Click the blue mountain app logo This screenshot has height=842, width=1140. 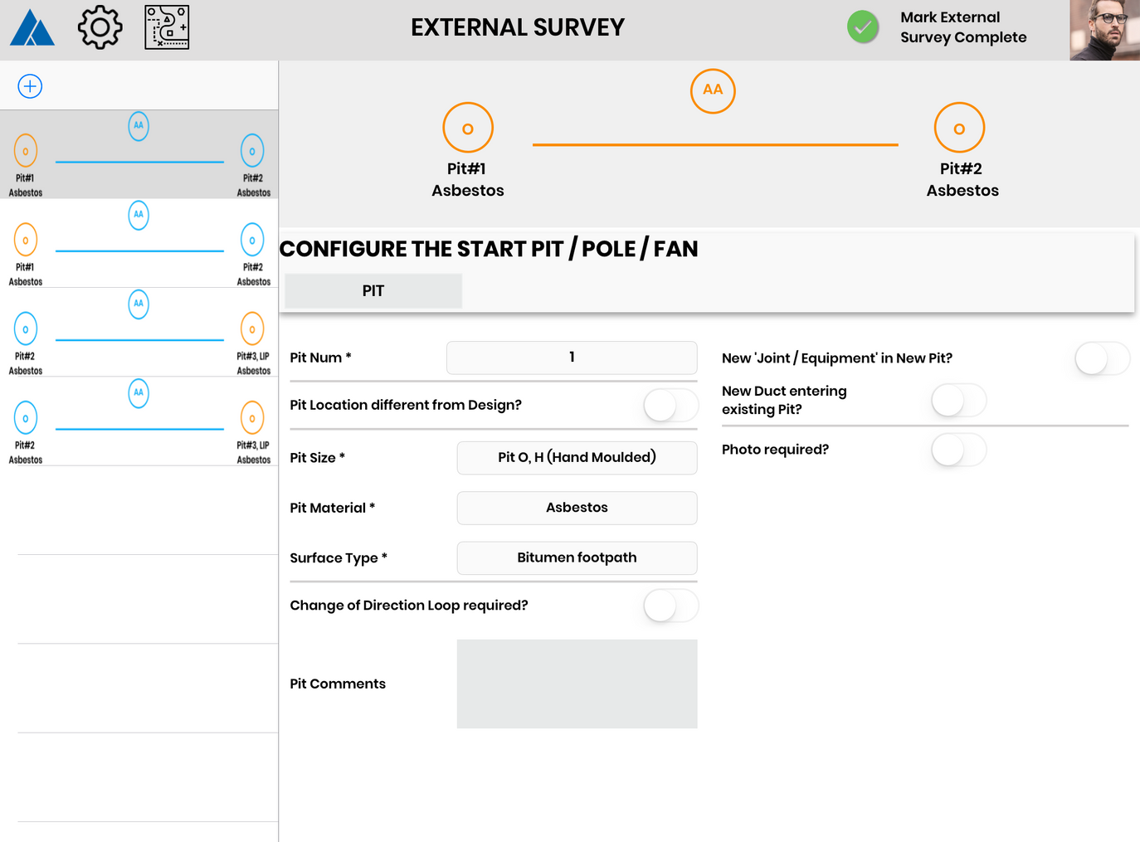(32, 27)
